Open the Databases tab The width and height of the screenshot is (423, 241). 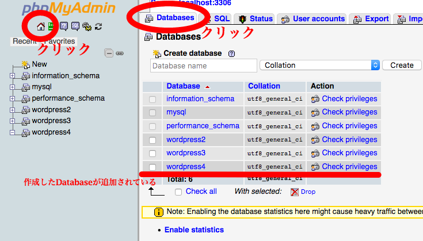tap(170, 18)
